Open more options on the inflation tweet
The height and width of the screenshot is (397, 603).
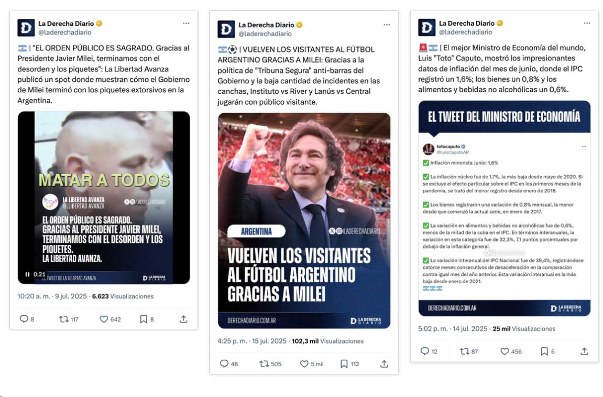pyautogui.click(x=587, y=24)
